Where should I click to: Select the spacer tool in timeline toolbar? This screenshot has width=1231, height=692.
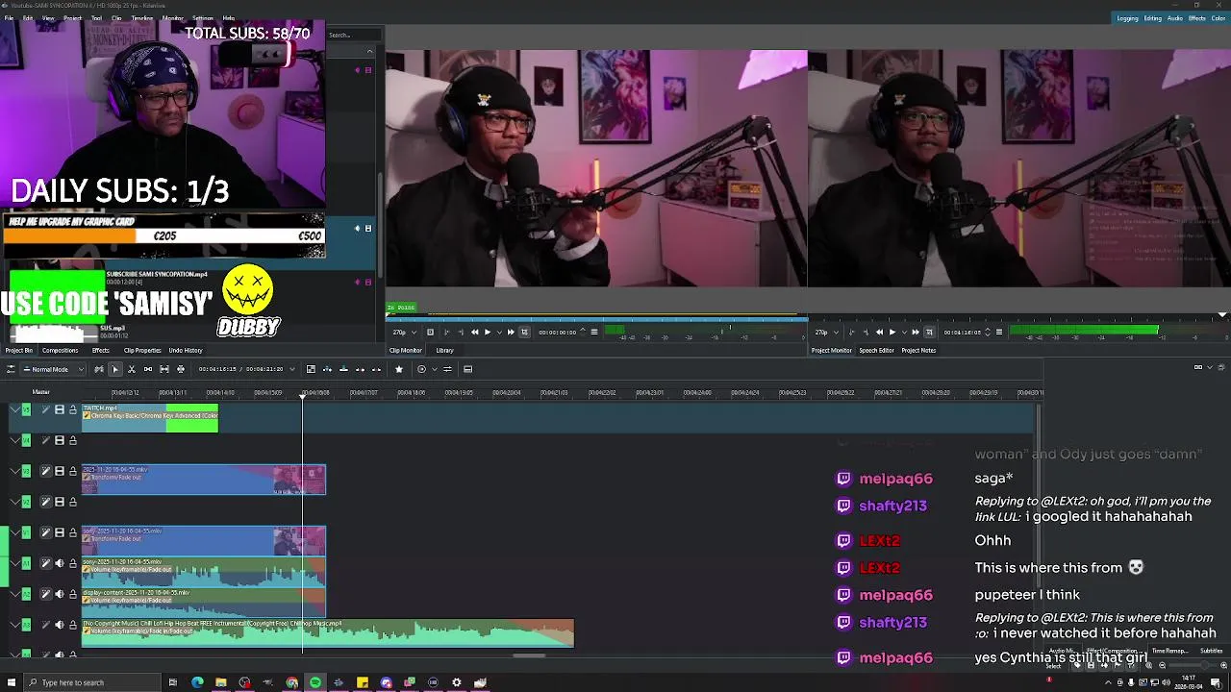coord(147,369)
